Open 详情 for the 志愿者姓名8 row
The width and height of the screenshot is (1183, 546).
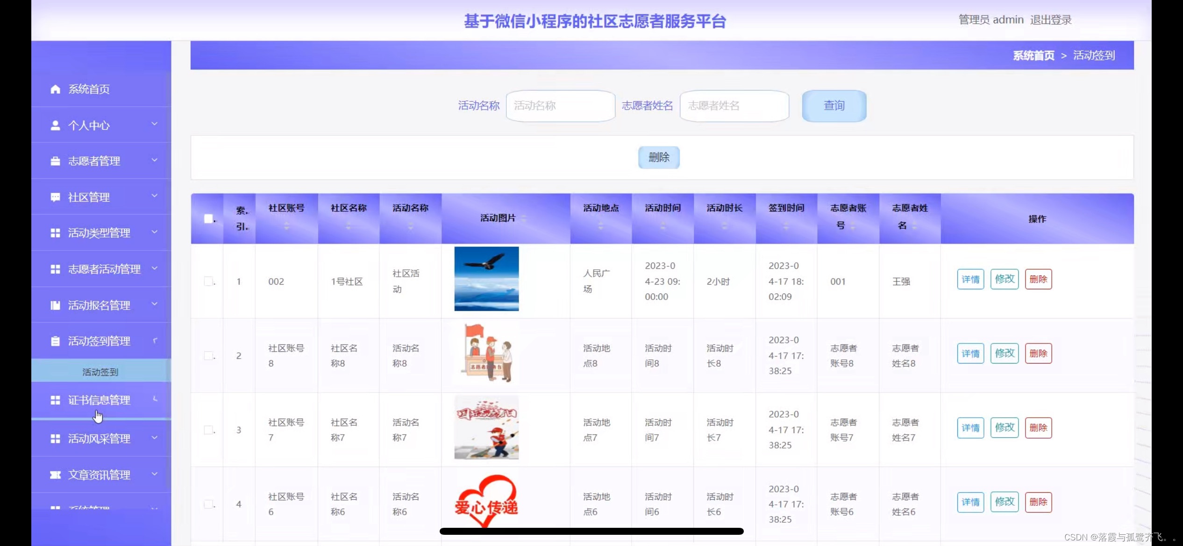(970, 353)
